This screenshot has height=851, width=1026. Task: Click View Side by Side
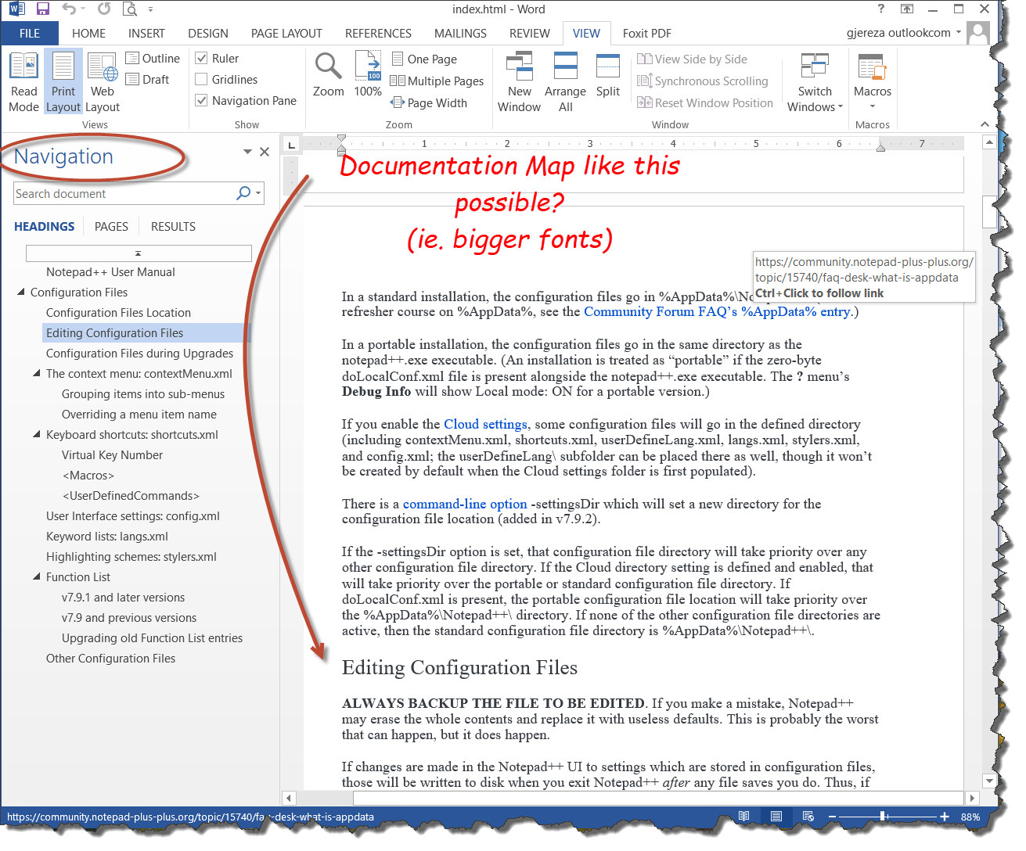pyautogui.click(x=693, y=59)
